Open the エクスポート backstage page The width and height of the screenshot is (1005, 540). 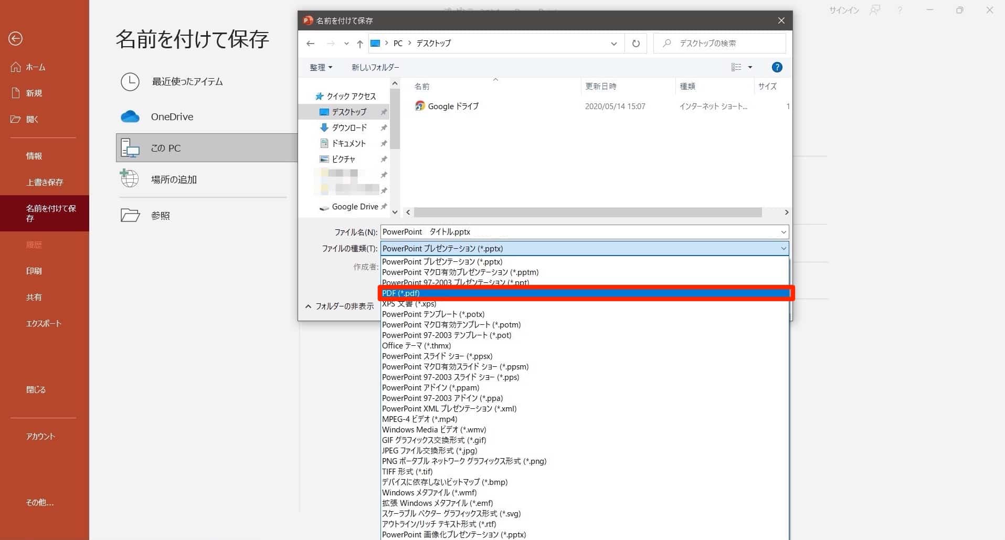coord(44,323)
